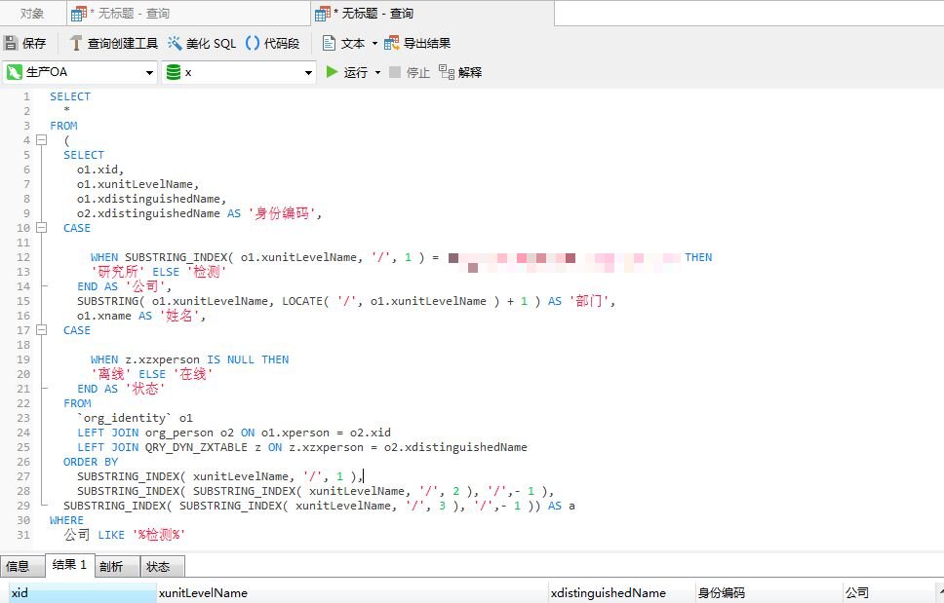Image resolution: width=944 pixels, height=603 pixels.
Task: Click the 解释 explain icon
Action: tap(446, 72)
